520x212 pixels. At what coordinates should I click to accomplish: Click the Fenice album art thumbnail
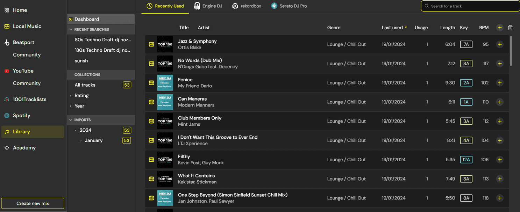click(x=165, y=83)
